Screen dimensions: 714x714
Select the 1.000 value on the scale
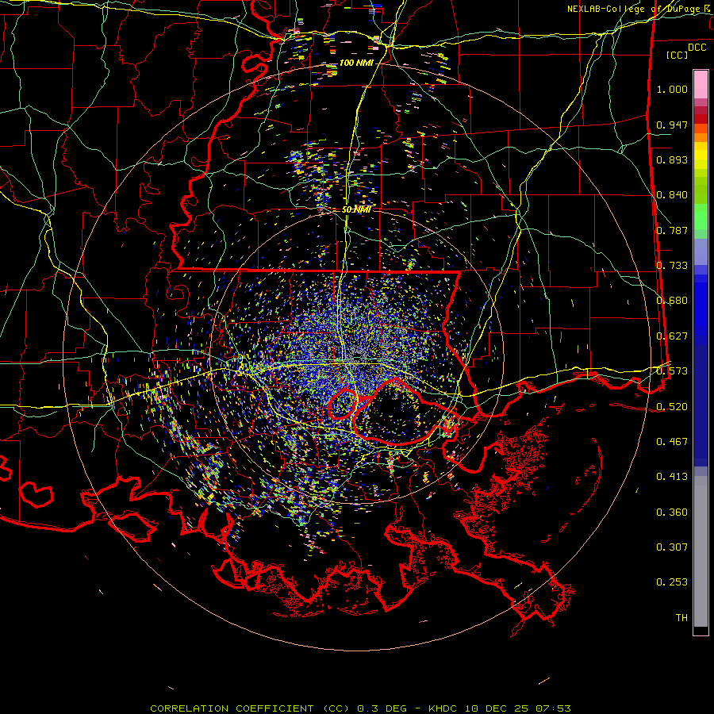click(x=672, y=89)
